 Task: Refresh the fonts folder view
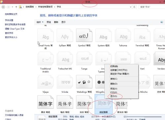coord(134,7)
